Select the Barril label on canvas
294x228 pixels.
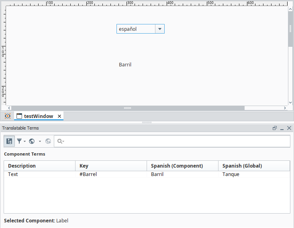click(125, 64)
